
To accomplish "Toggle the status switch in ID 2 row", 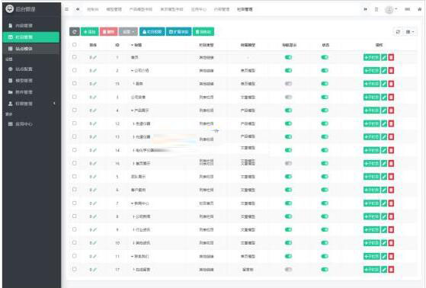I will coord(325,71).
